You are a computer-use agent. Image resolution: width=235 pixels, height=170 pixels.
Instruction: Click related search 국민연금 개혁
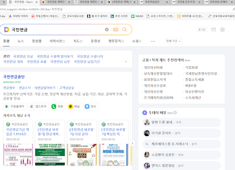(13, 62)
